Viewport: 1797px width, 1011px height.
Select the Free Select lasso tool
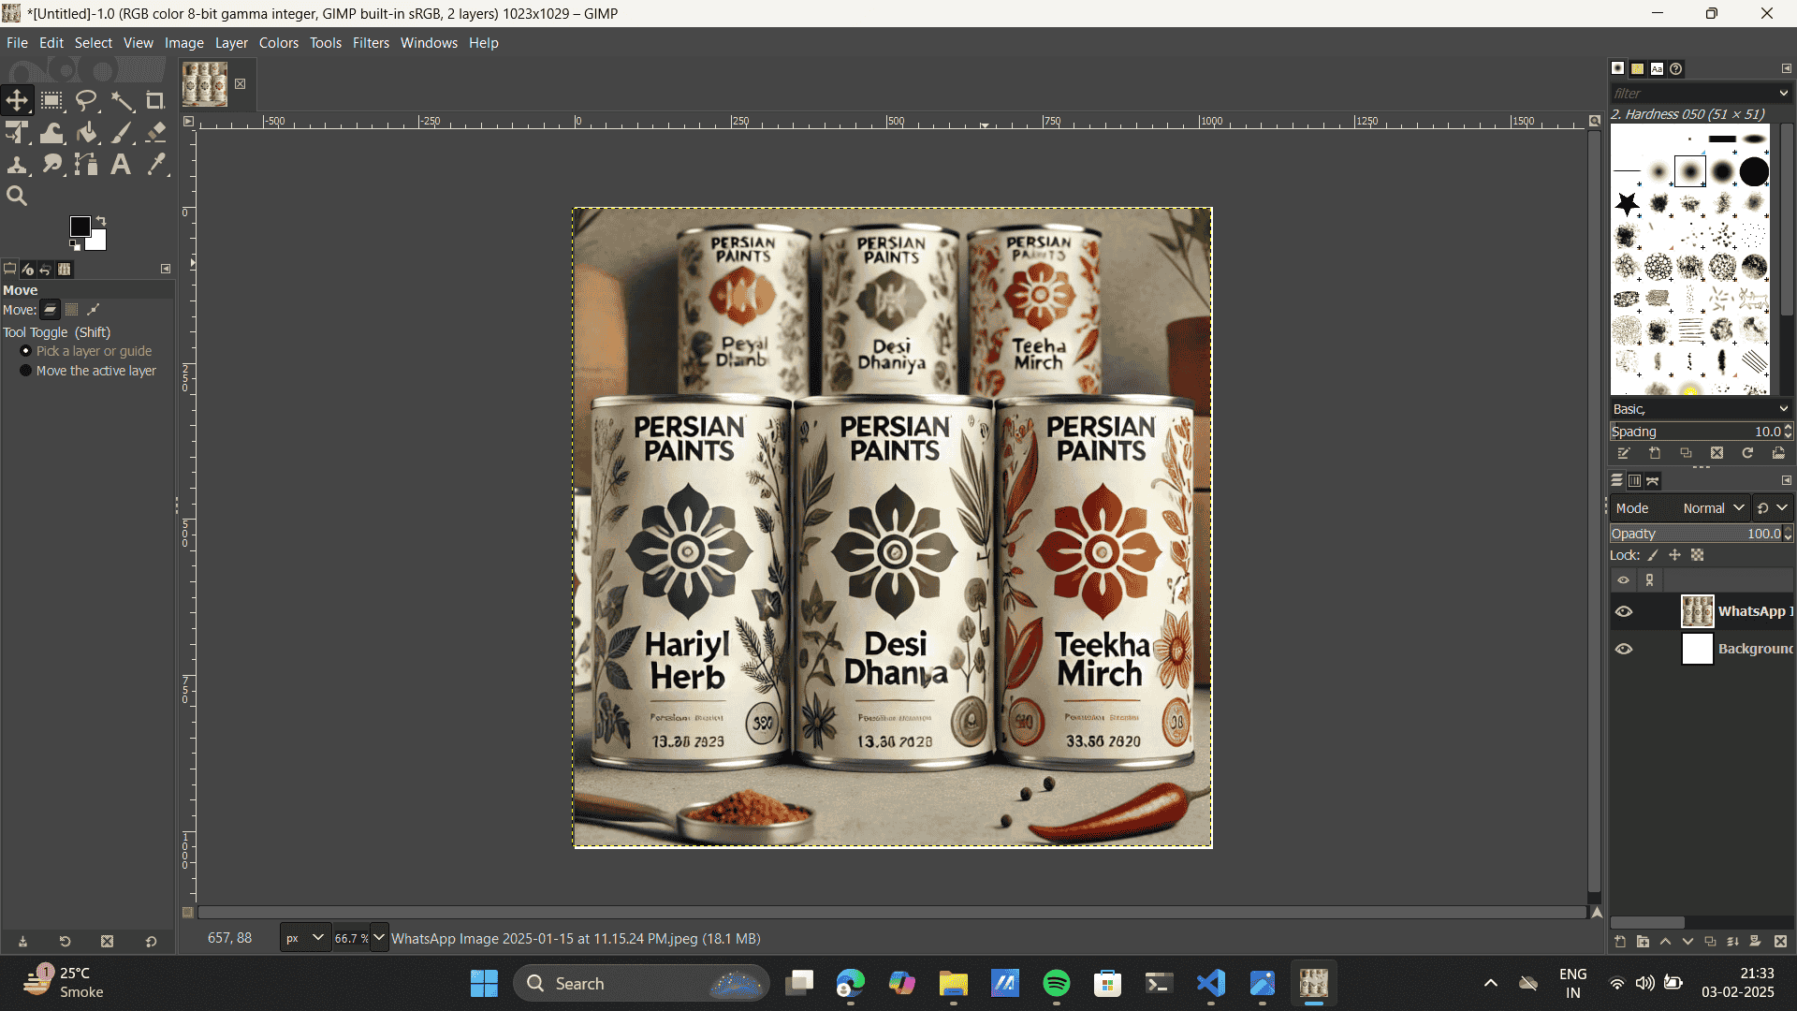pyautogui.click(x=86, y=100)
